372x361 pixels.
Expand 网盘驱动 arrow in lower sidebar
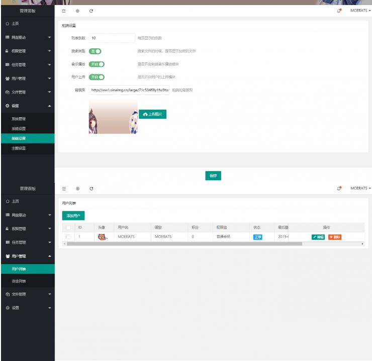point(50,215)
